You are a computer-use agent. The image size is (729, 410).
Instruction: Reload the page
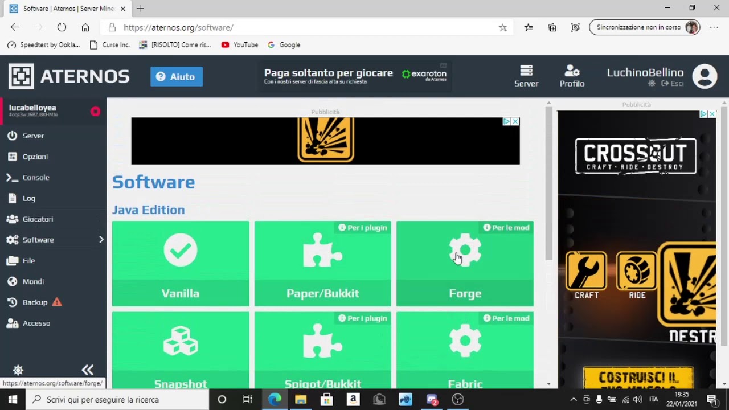62,27
